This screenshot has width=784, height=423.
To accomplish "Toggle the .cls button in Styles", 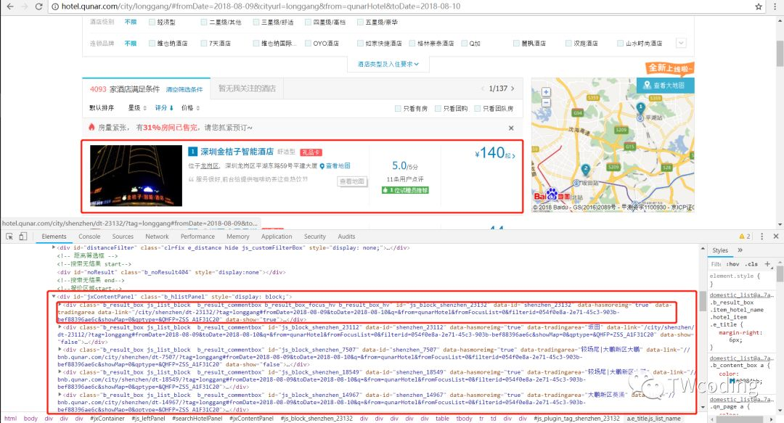I will click(x=752, y=264).
